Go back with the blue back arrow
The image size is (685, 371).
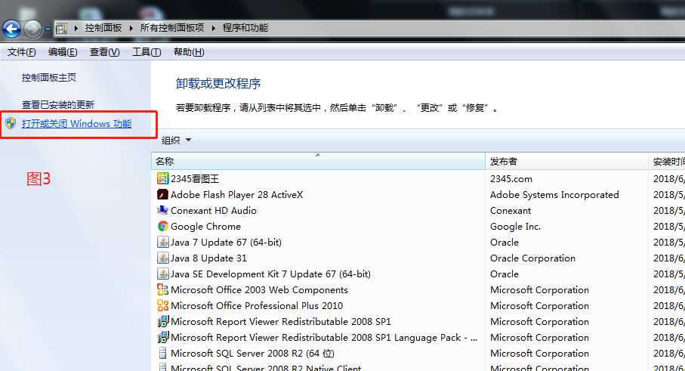[x=12, y=29]
